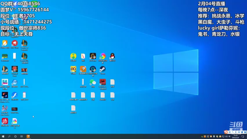This screenshot has height=139, width=247.
Task: Open the Huorong orange shield security icon
Action: pos(5,43)
